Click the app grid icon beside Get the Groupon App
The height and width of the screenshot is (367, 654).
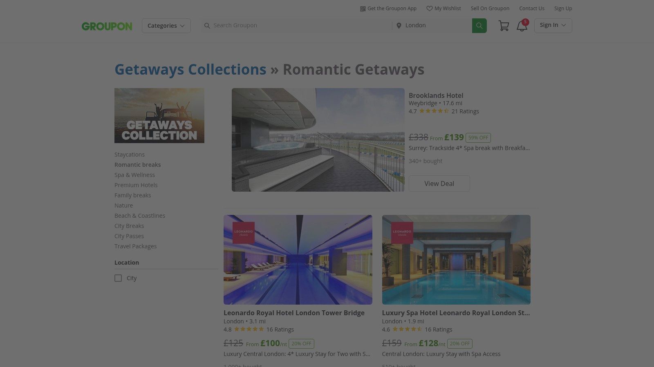(363, 8)
